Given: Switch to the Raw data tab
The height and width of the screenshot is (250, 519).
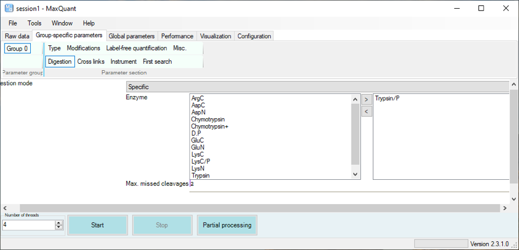Looking at the screenshot, I should [17, 36].
